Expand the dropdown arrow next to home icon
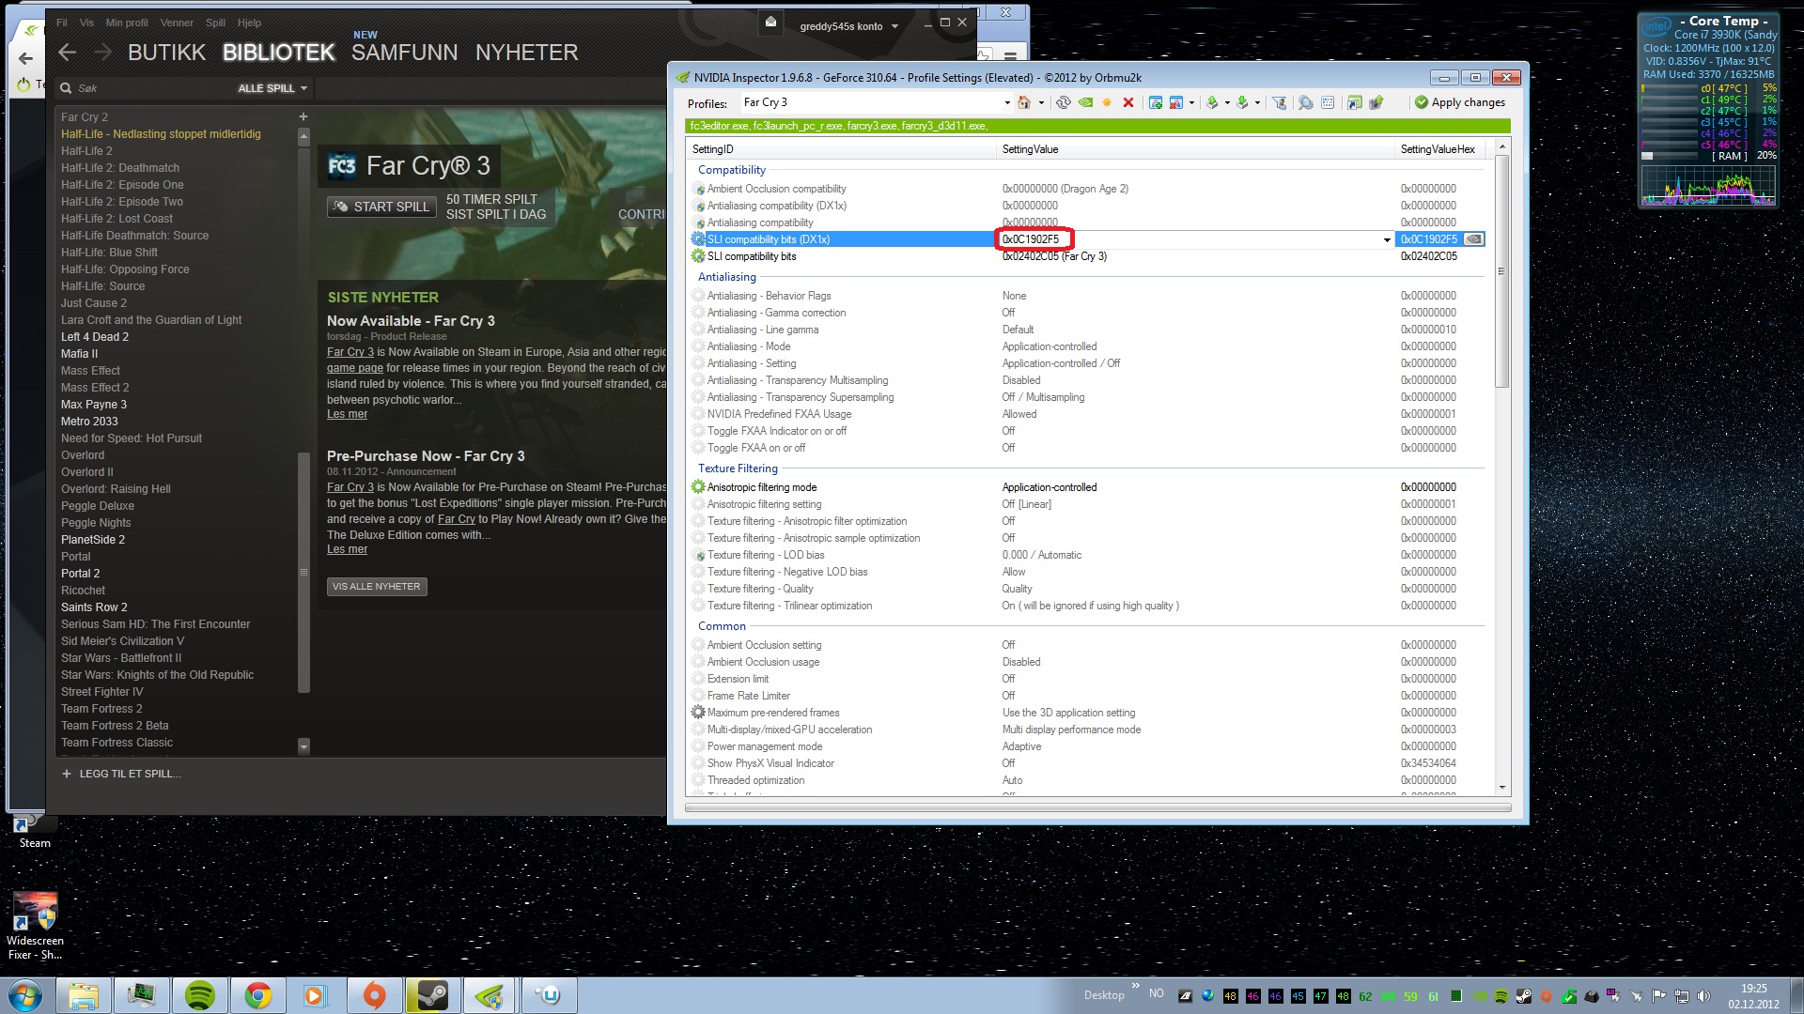1804x1014 pixels. (x=1041, y=103)
